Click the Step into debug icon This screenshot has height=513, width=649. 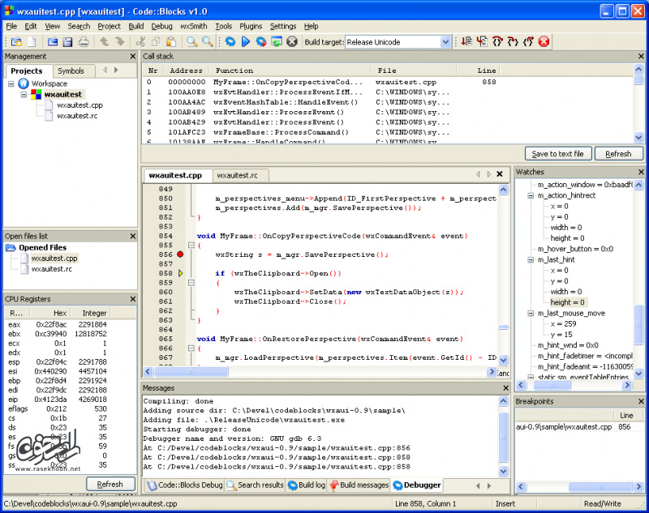[514, 42]
